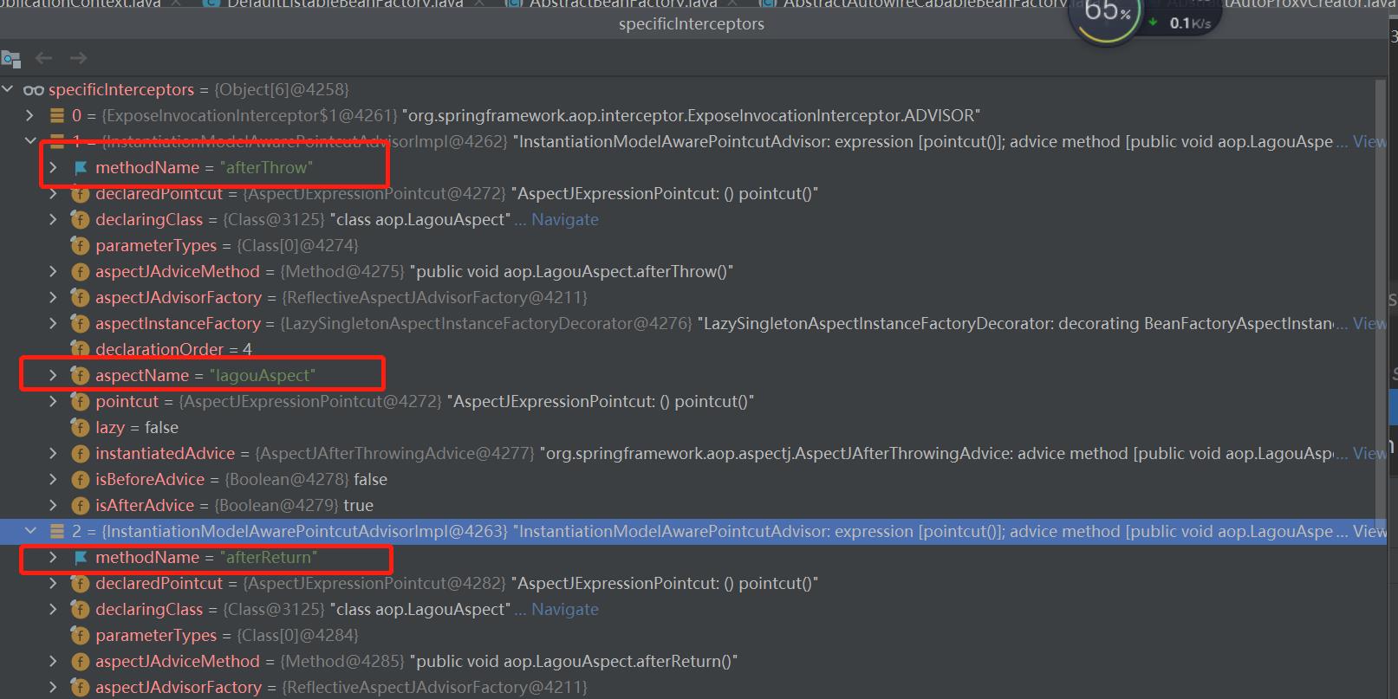Collapse the specificInterceptors root node
Image resolution: width=1398 pixels, height=699 pixels.
point(9,89)
